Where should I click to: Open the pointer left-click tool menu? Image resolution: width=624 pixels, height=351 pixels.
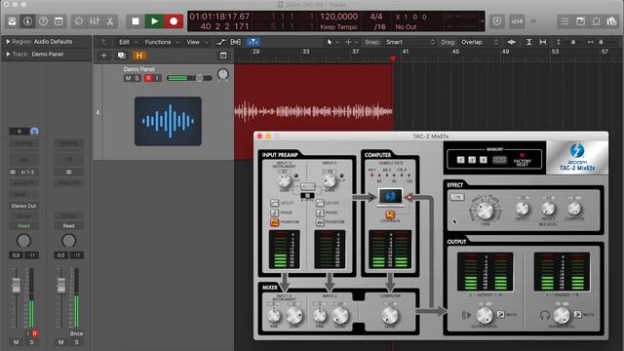pos(332,42)
